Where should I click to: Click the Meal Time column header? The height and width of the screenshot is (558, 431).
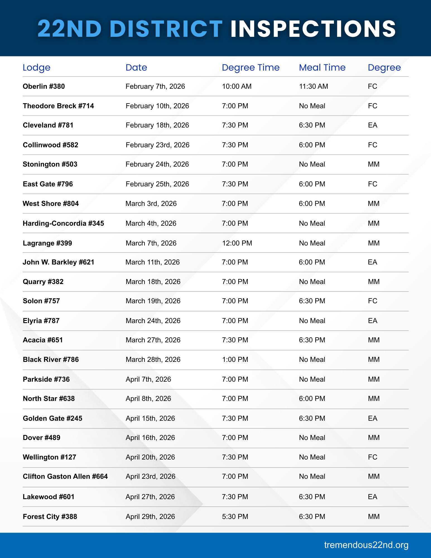(x=322, y=68)
